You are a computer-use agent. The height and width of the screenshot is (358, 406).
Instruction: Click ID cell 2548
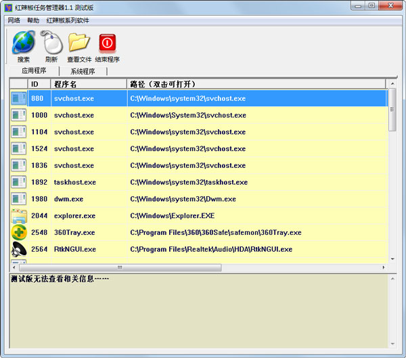click(x=39, y=232)
